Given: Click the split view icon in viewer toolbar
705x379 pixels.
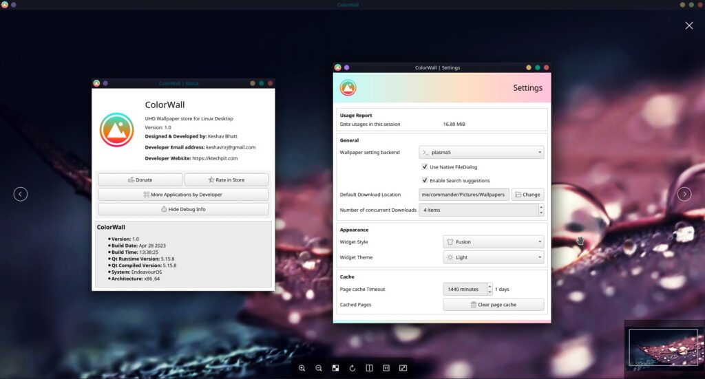Looking at the screenshot, I should pos(369,368).
